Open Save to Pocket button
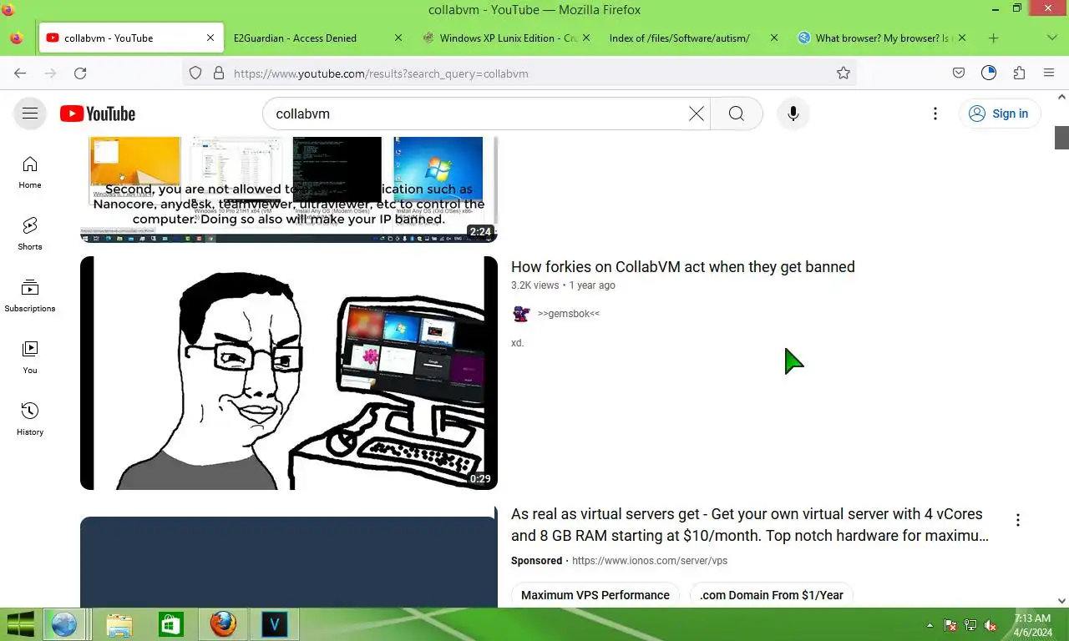This screenshot has height=641, width=1069. pos(959,73)
